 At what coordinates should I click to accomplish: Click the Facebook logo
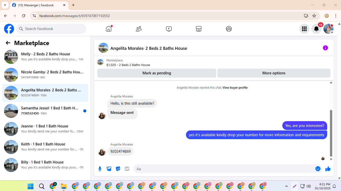[x=9, y=29]
